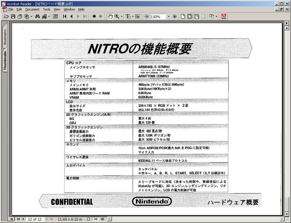Viewport: 291px width, 223px height.
Task: Click the Find binoculars icon
Action: 37,16
